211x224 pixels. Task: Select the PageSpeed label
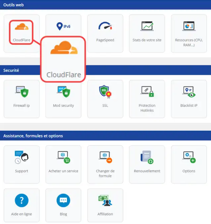pyautogui.click(x=105, y=40)
